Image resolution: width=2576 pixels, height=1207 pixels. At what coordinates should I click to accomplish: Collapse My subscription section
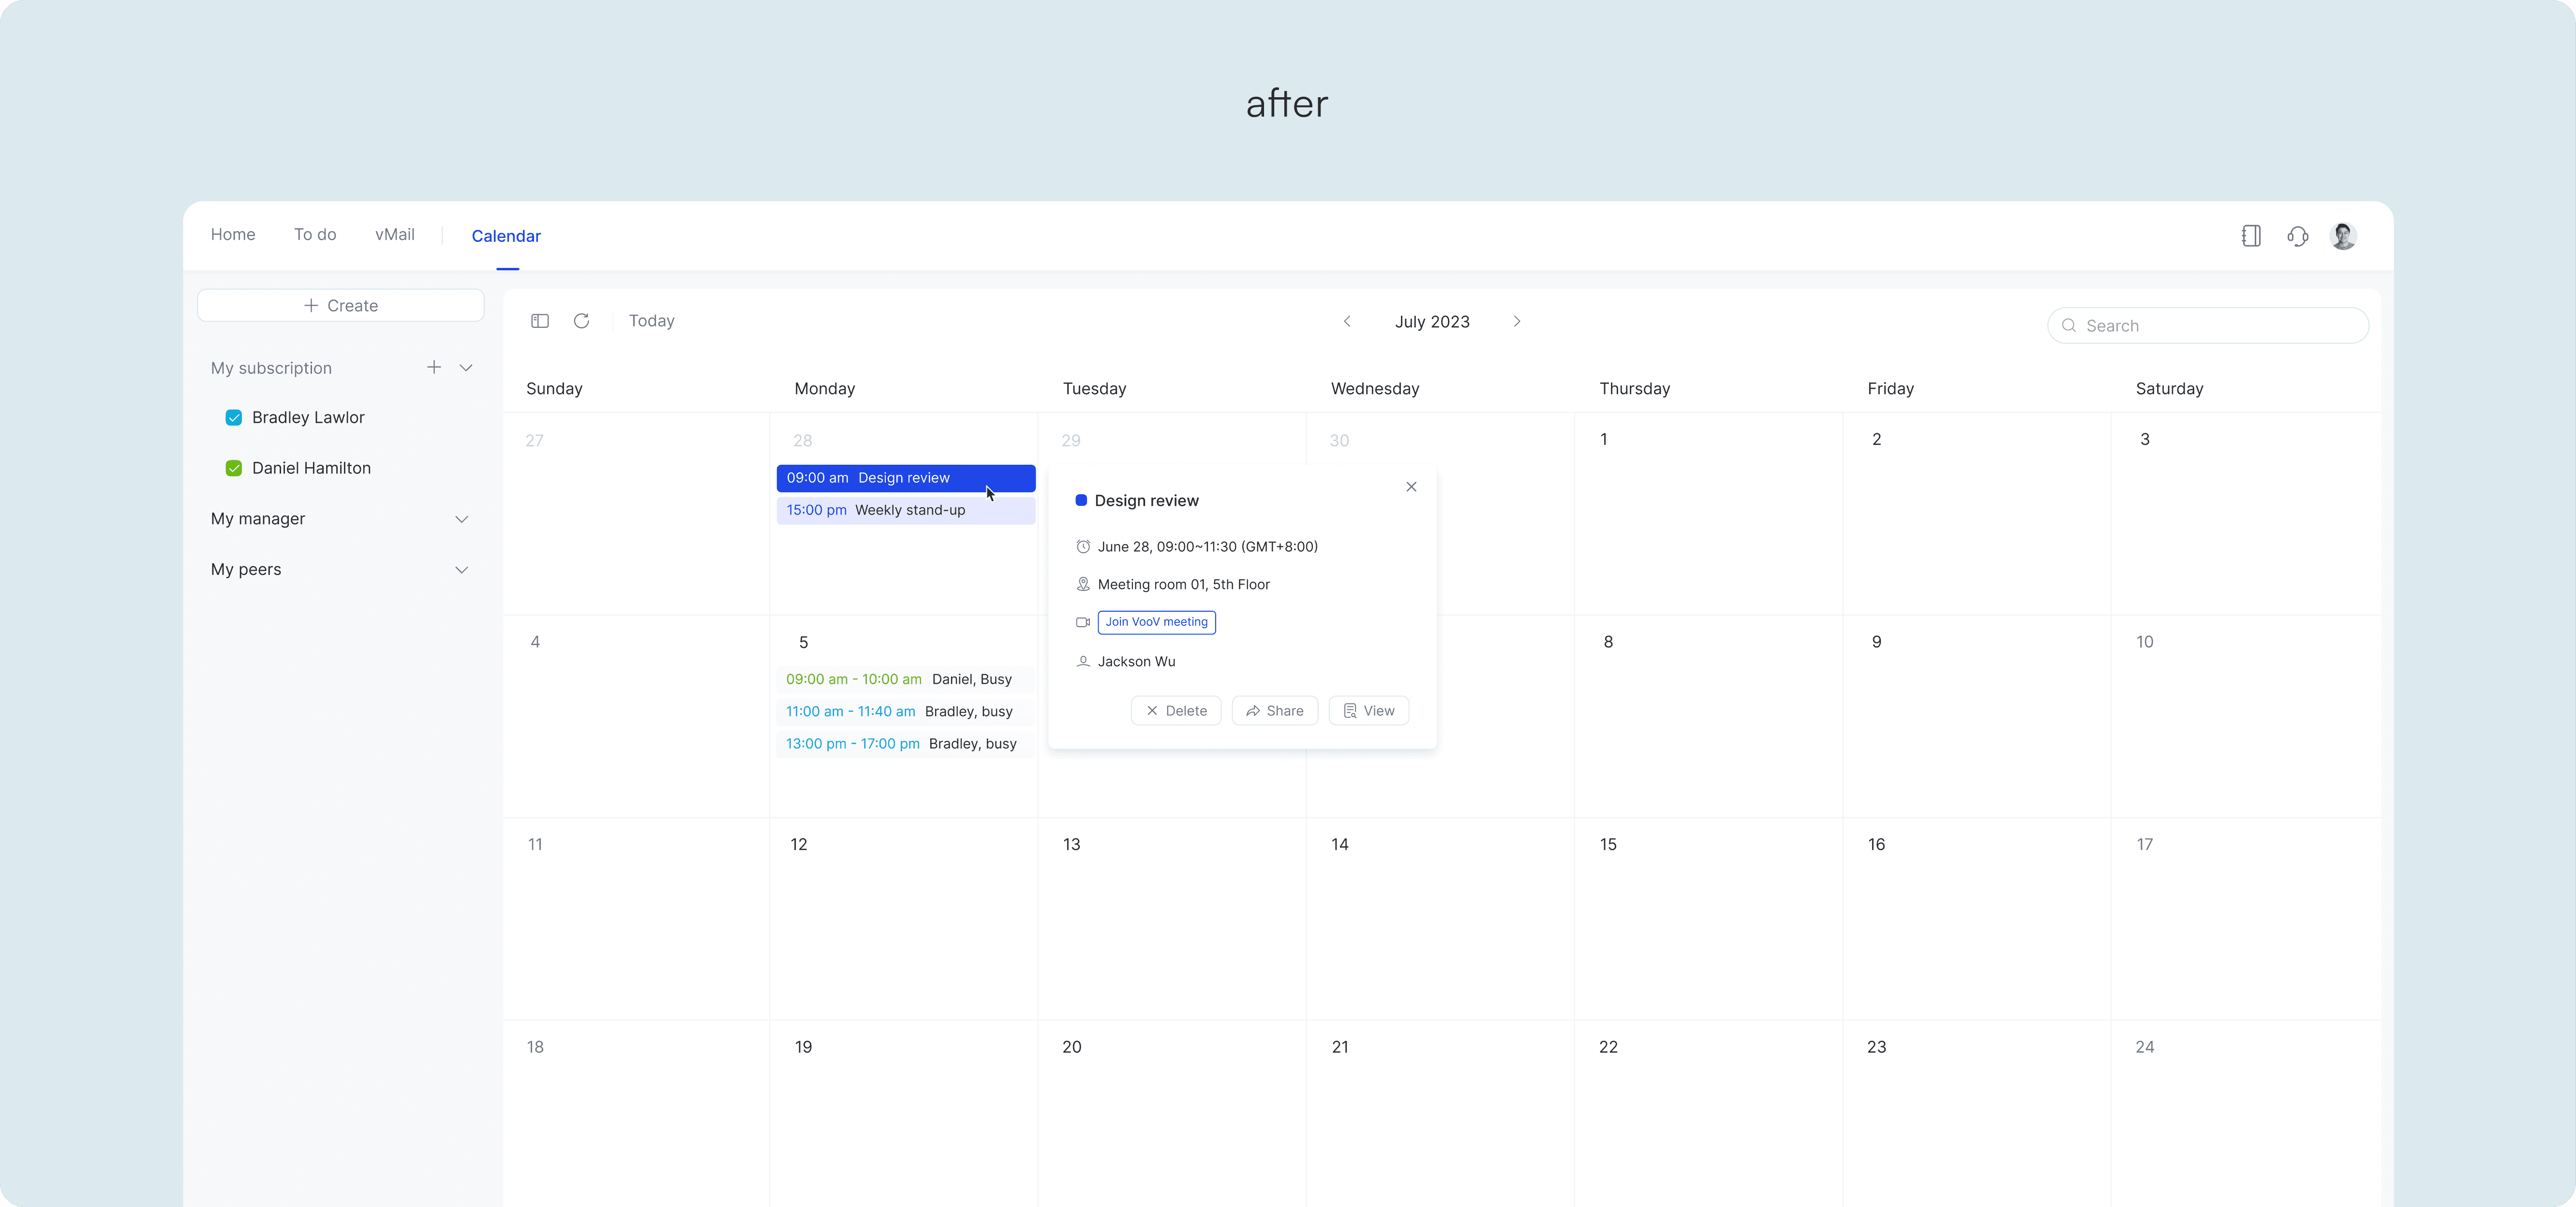(466, 367)
